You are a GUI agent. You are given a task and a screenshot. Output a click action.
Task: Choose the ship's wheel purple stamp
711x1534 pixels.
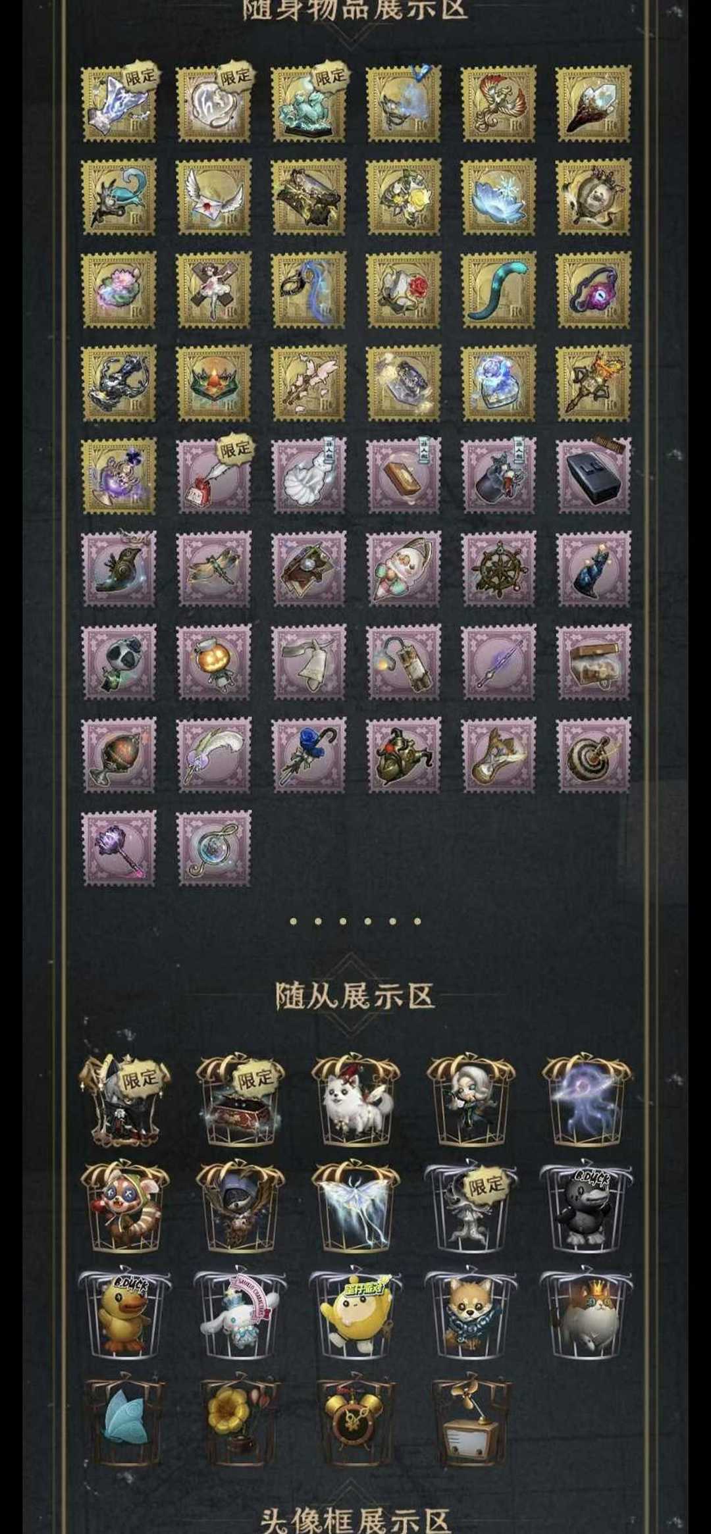point(498,569)
